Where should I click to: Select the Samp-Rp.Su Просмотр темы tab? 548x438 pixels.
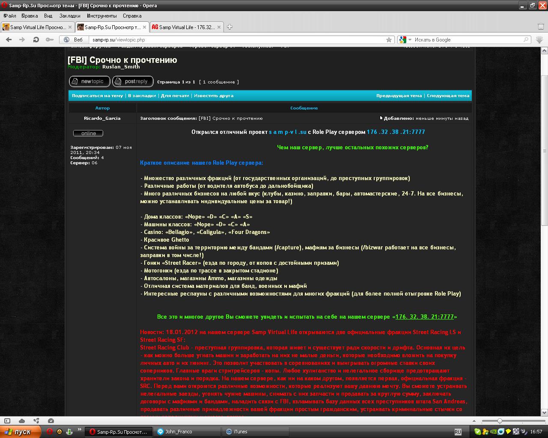[x=112, y=27]
